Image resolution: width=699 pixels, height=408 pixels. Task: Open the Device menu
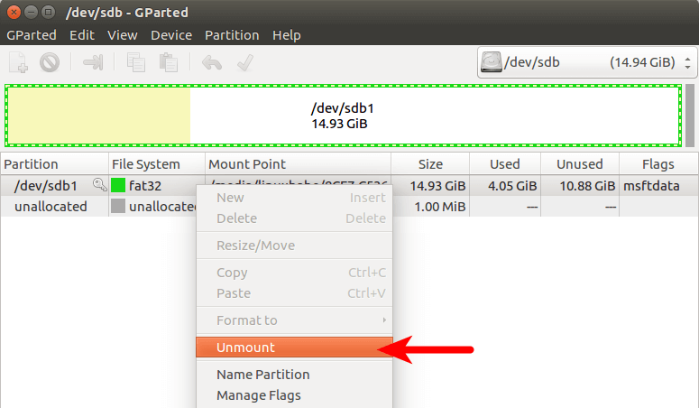[171, 35]
